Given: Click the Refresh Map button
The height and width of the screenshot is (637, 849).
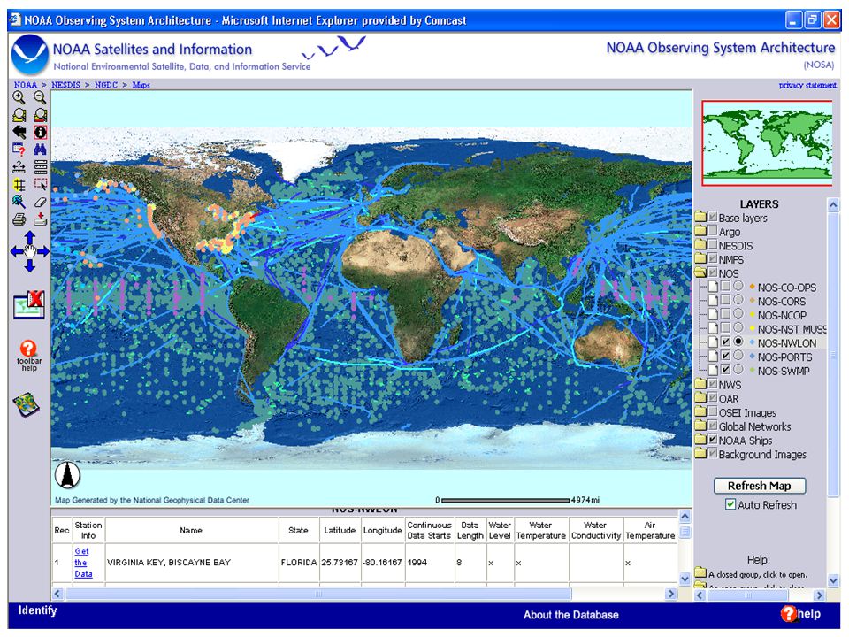Looking at the screenshot, I should click(x=759, y=486).
